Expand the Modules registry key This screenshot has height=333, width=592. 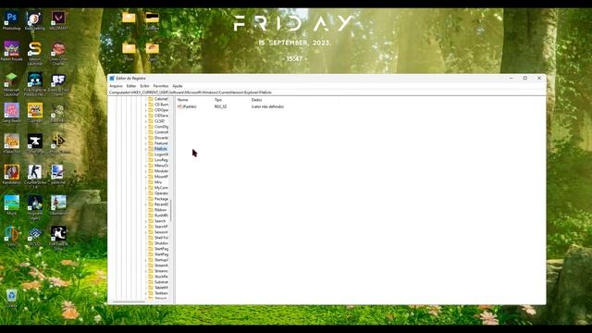click(146, 171)
